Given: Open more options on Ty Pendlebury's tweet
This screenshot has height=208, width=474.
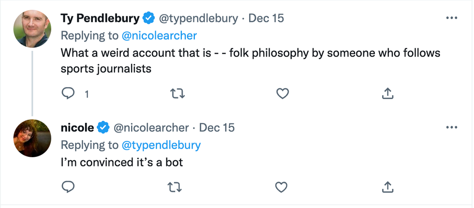Looking at the screenshot, I should click(451, 18).
